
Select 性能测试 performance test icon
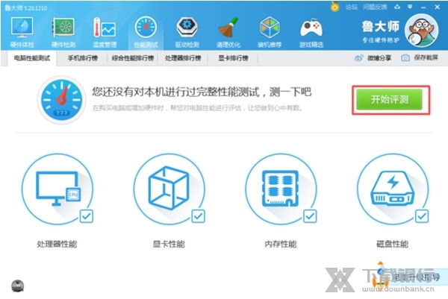(146, 32)
